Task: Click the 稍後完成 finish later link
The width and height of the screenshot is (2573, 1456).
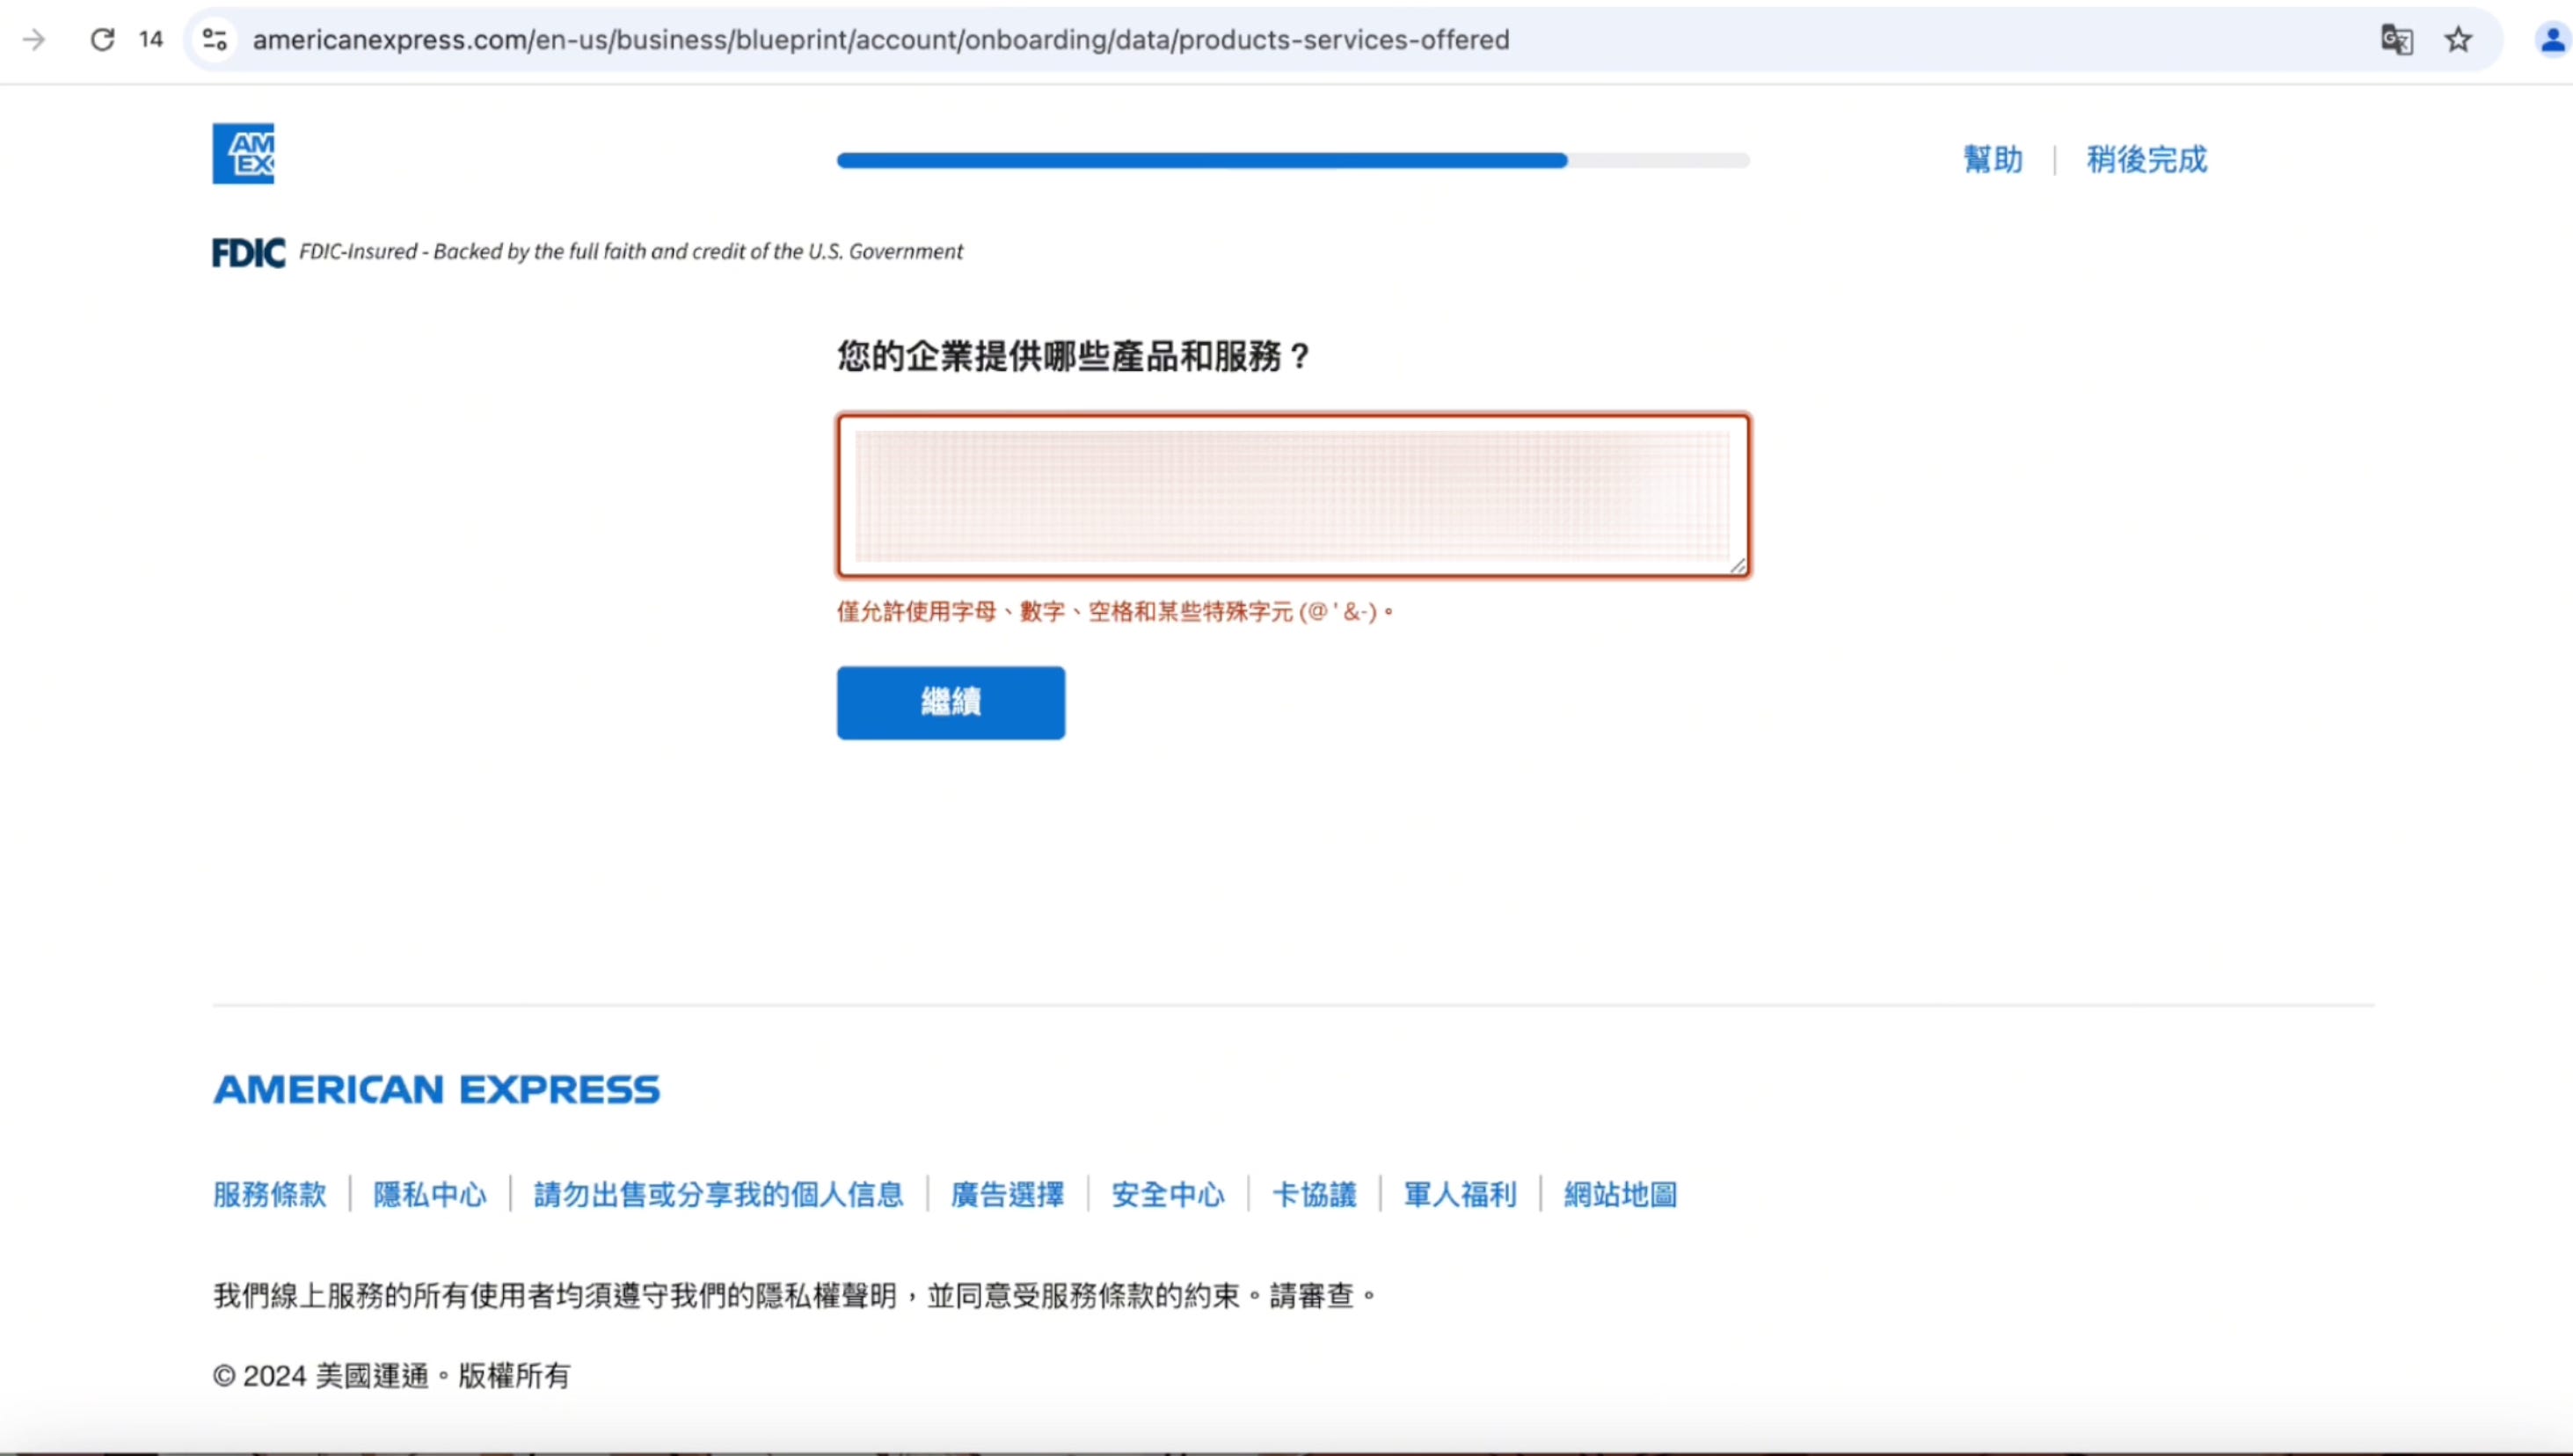Action: (2146, 159)
